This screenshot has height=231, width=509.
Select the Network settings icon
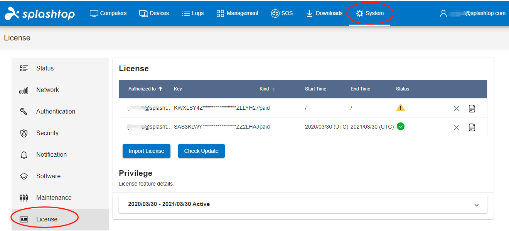24,90
